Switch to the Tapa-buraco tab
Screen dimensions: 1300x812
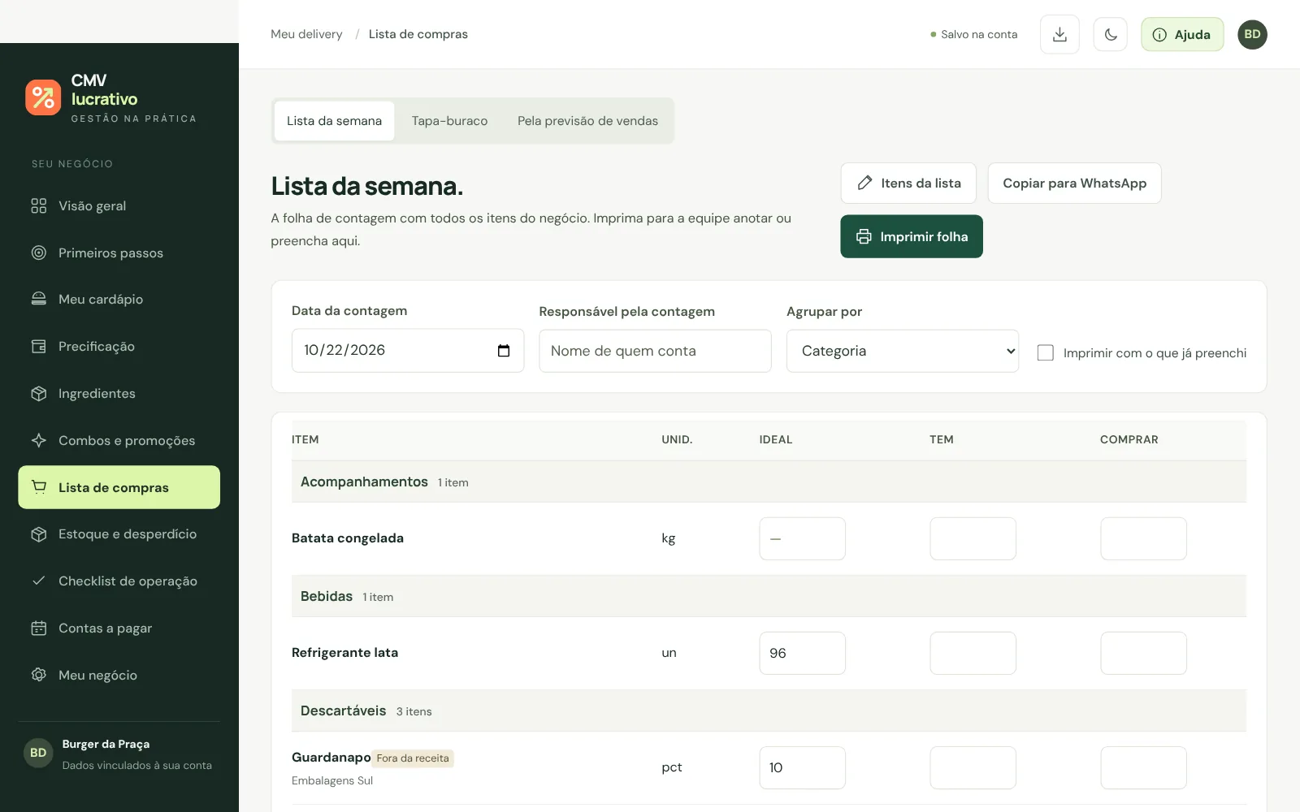[x=449, y=121]
